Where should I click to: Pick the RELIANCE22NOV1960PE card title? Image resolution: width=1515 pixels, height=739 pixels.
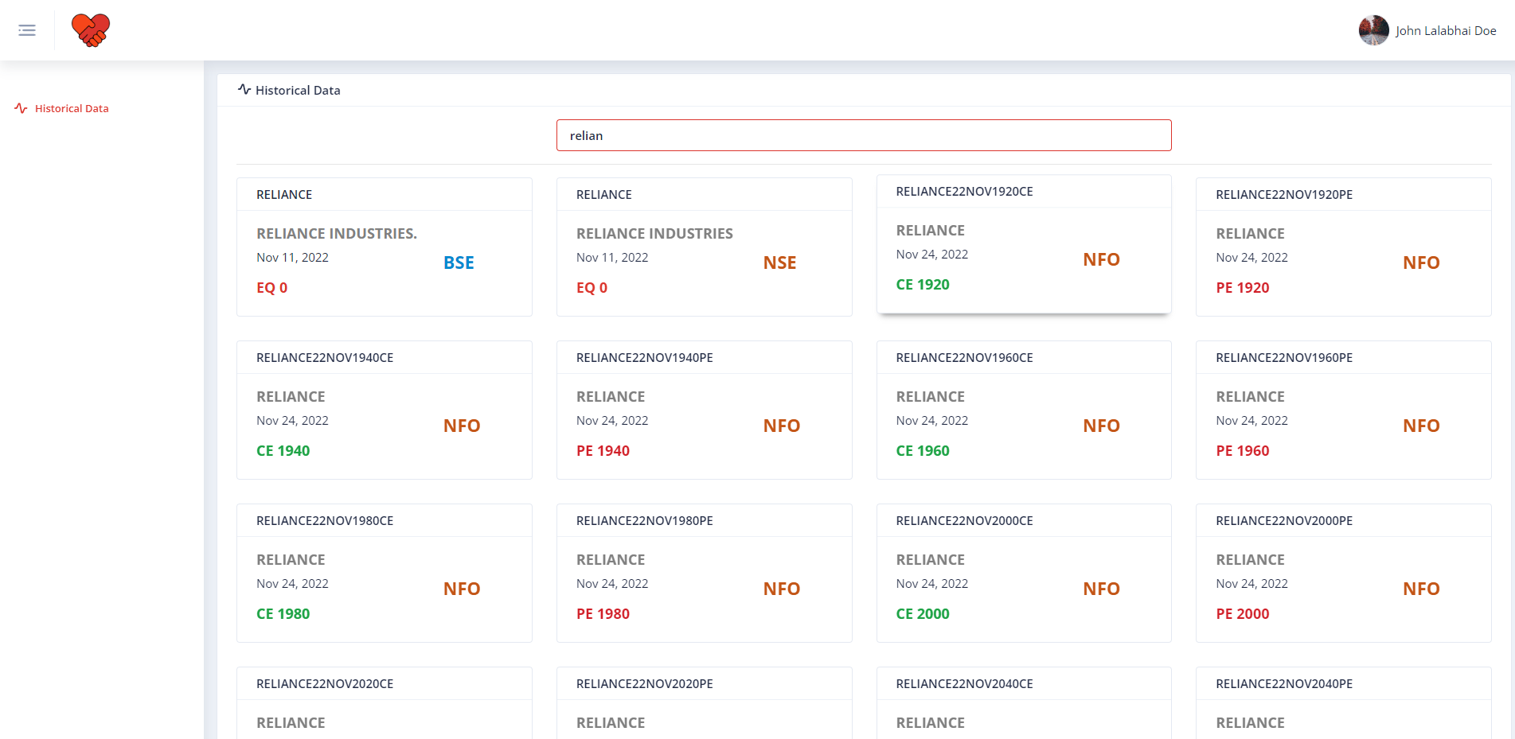[x=1284, y=358]
